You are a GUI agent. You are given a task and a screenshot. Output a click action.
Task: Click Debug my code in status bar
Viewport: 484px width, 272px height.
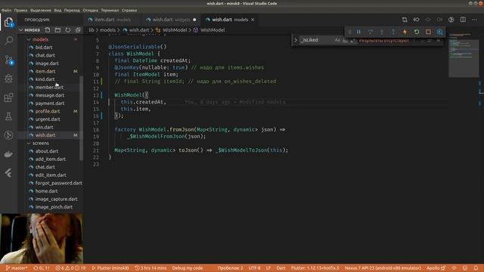pyautogui.click(x=188, y=268)
